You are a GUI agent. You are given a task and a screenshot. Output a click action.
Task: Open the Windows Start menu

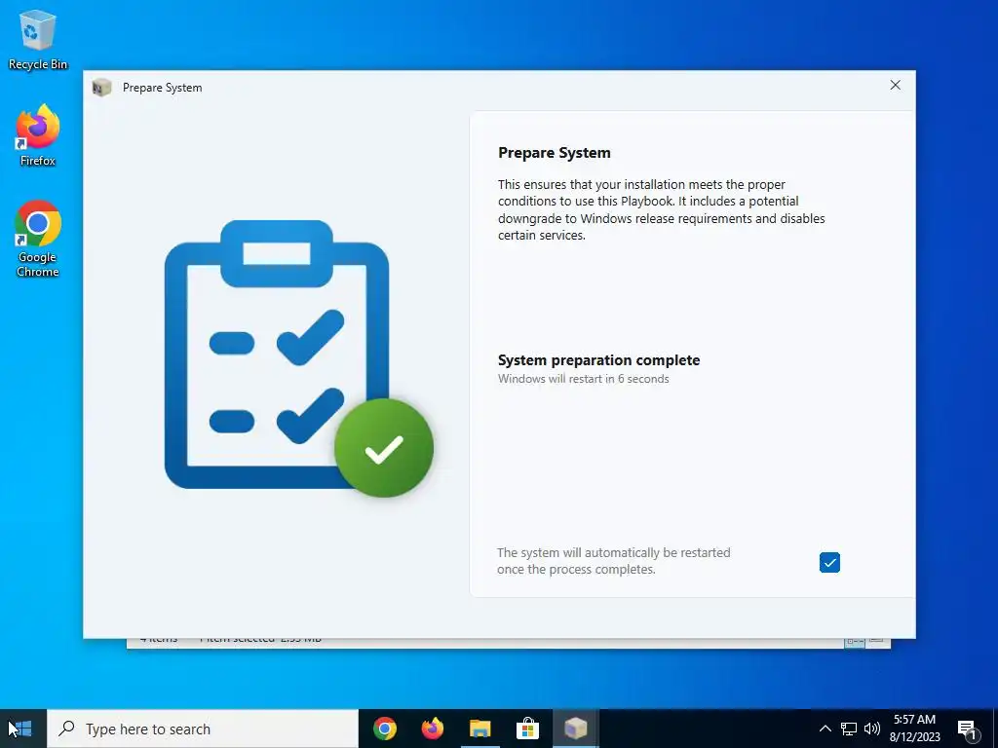[x=23, y=729]
